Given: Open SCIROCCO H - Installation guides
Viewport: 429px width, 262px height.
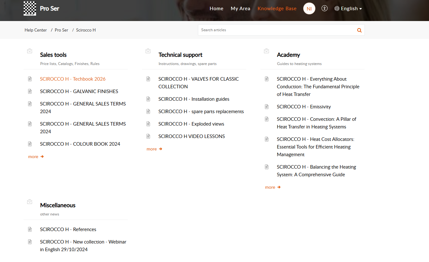Looking at the screenshot, I should 194,99.
